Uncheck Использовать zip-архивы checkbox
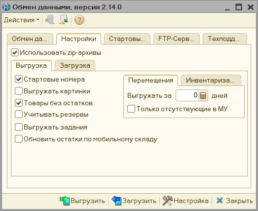 click(x=15, y=52)
